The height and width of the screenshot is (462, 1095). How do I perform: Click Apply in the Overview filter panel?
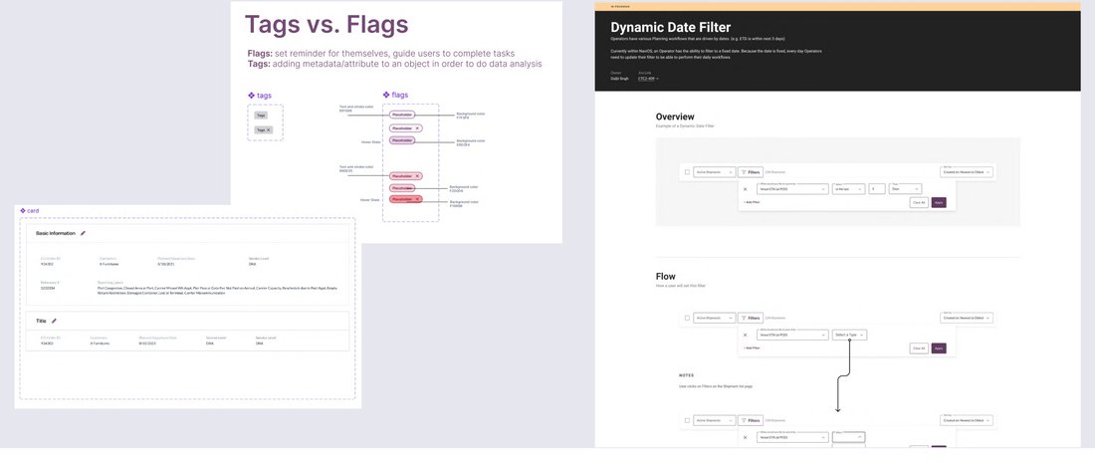pyautogui.click(x=939, y=203)
